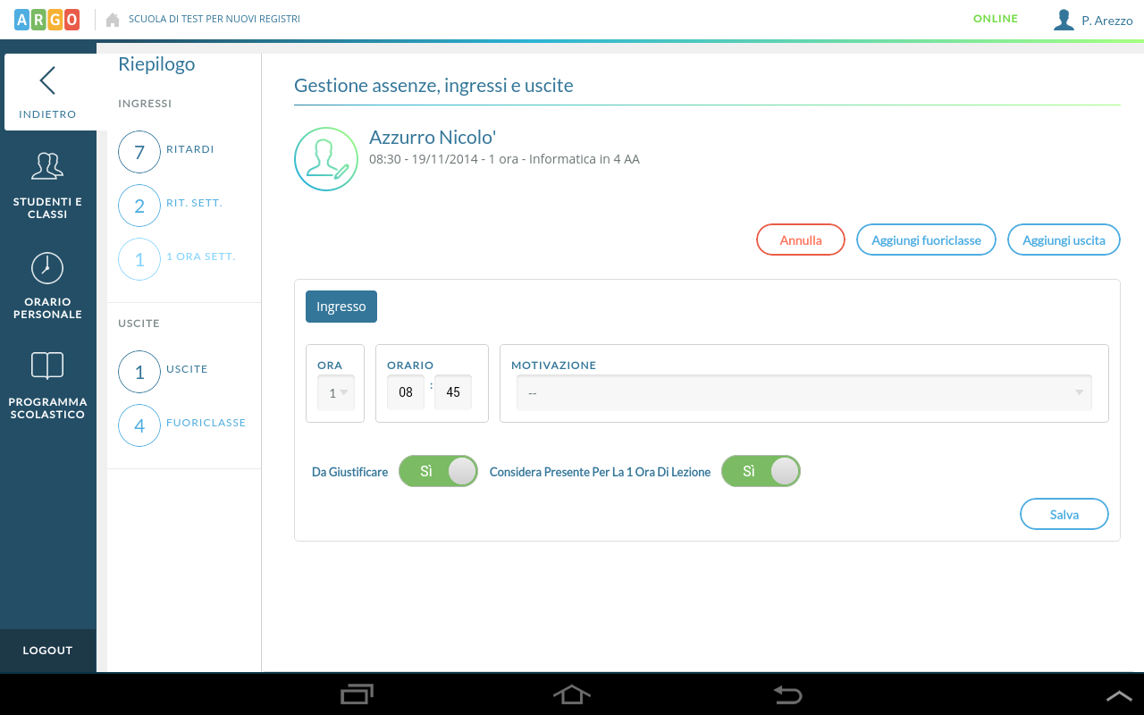1144x715 pixels.
Task: Open Studenti e Classi section
Action: (x=47, y=186)
